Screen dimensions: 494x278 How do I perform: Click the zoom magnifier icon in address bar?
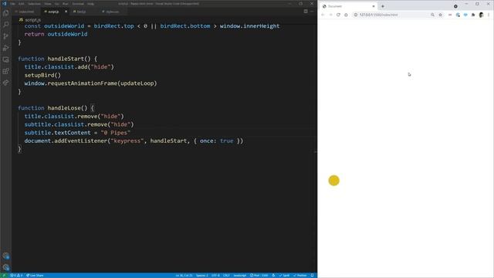432,15
